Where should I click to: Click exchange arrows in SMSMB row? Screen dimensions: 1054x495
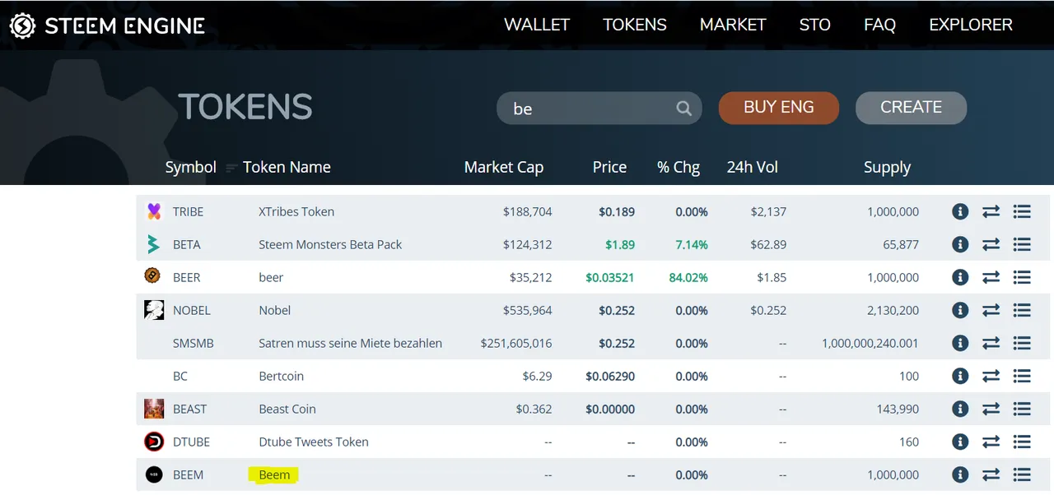(x=991, y=343)
